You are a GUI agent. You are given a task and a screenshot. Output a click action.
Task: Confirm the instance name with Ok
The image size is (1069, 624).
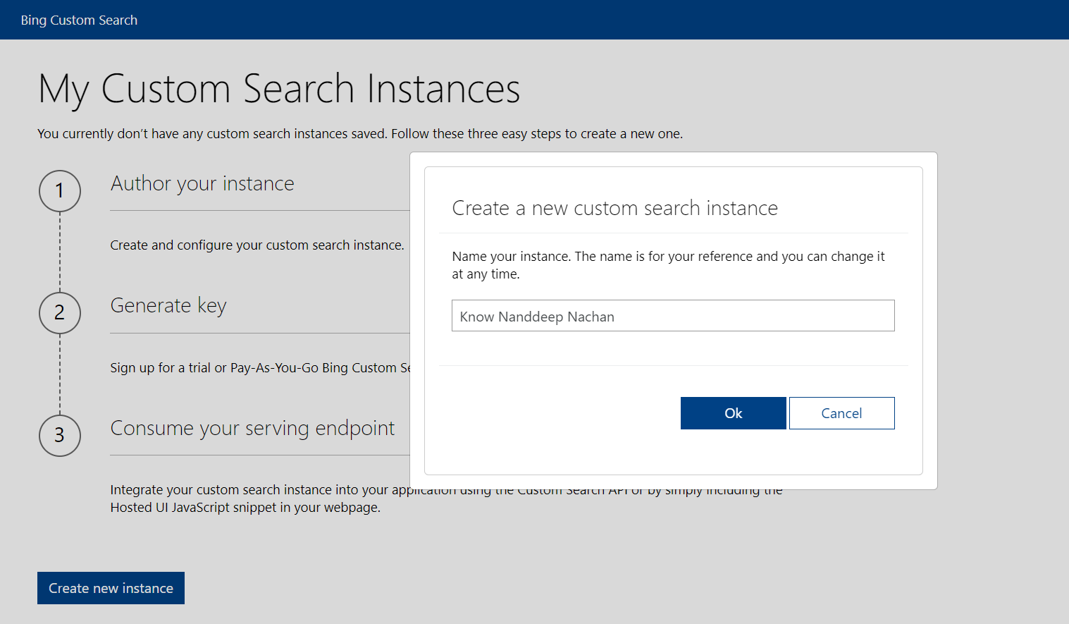pos(733,413)
